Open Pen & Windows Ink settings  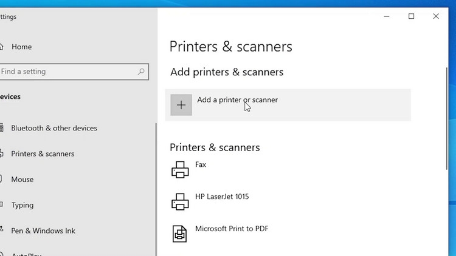point(43,231)
